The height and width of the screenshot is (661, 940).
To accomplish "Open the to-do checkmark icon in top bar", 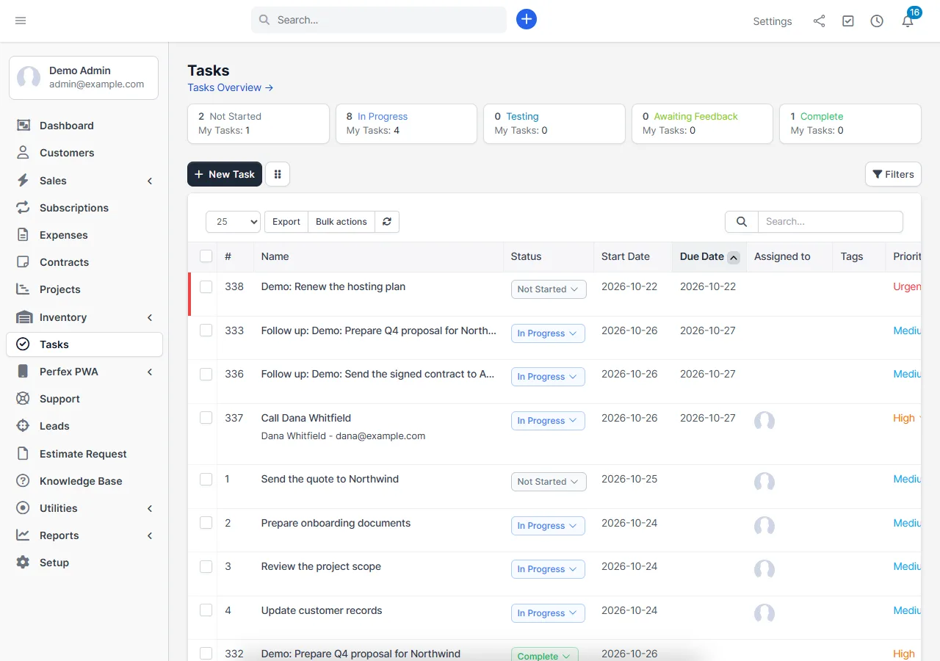I will tap(848, 21).
